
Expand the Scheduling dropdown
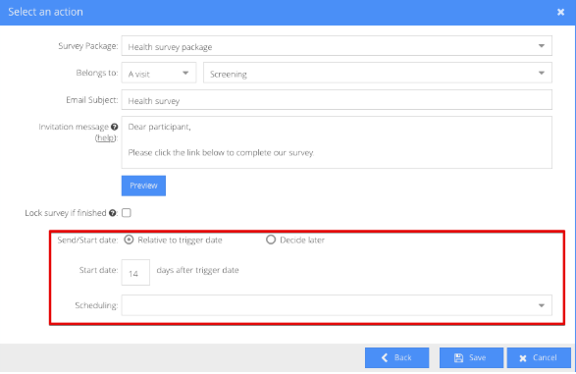point(337,305)
